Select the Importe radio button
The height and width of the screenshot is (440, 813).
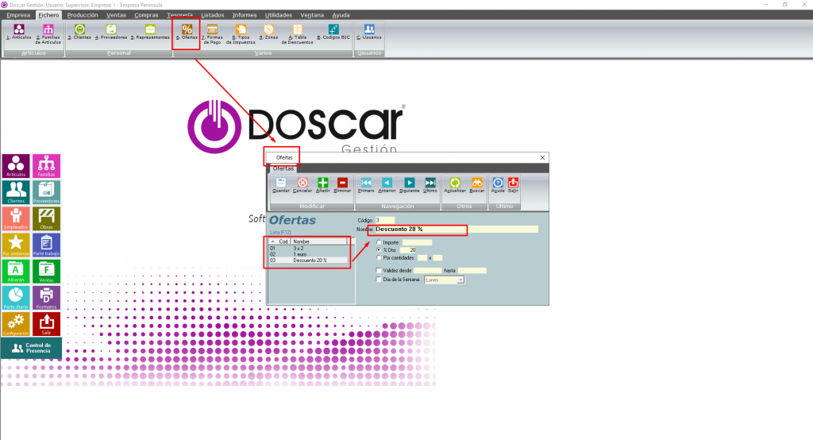click(379, 242)
